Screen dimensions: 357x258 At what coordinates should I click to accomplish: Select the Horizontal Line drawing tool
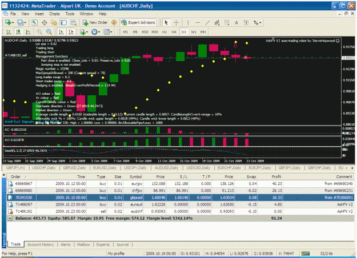pyautogui.click(x=198, y=22)
